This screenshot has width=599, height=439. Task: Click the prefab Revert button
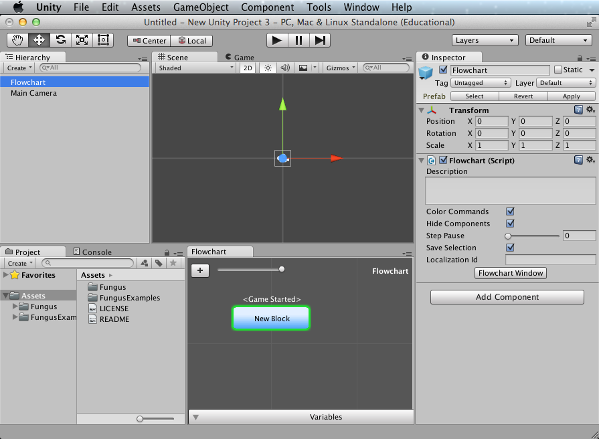(523, 96)
